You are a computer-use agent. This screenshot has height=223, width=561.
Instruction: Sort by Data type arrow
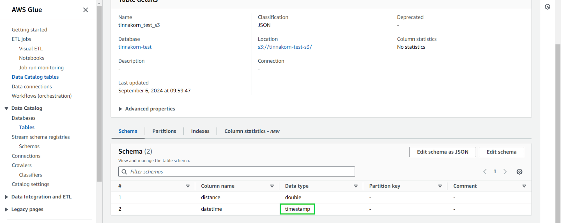356,186
